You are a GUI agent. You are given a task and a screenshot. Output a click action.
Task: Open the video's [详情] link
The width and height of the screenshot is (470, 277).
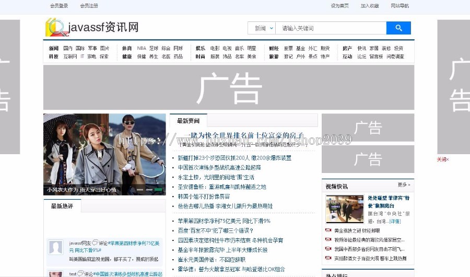pos(395,222)
